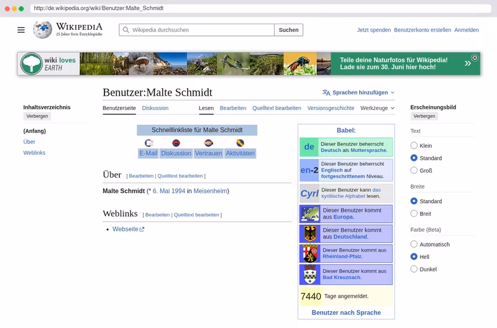This screenshot has height=328, width=497.
Task: Click the Wikipedia globe logo
Action: click(42, 30)
